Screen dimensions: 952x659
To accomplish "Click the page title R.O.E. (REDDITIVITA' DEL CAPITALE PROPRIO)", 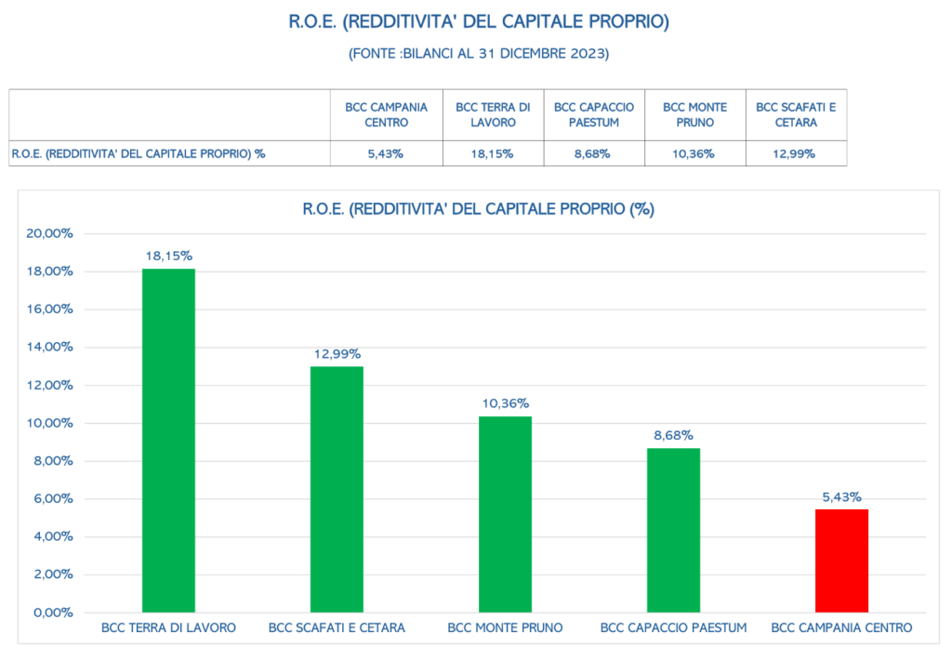I will (x=479, y=22).
